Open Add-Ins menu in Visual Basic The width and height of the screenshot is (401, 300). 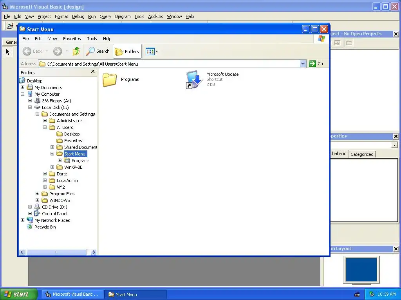pos(155,16)
